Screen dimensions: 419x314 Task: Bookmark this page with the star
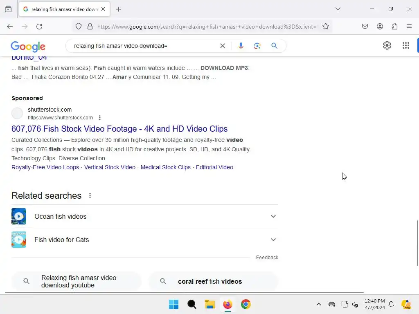click(x=325, y=27)
